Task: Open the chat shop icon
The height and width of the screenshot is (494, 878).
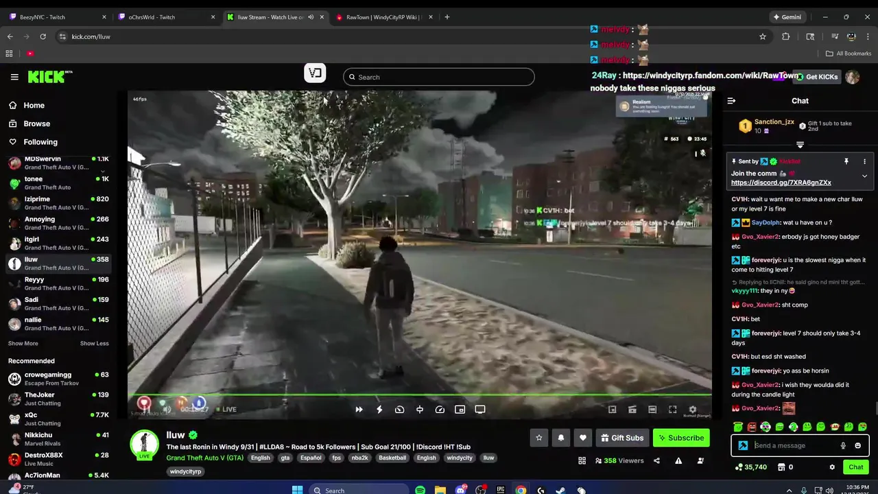Action: (x=781, y=467)
